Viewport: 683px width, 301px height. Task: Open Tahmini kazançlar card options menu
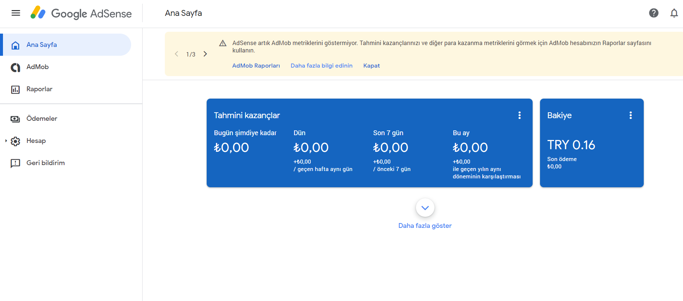coord(520,115)
